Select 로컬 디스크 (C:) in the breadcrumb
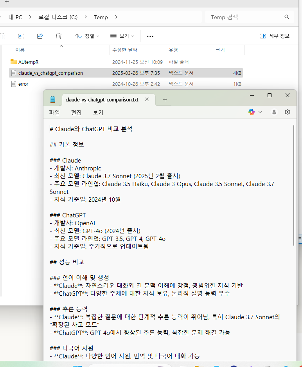Viewport: 302px width, 367px height. pyautogui.click(x=58, y=17)
